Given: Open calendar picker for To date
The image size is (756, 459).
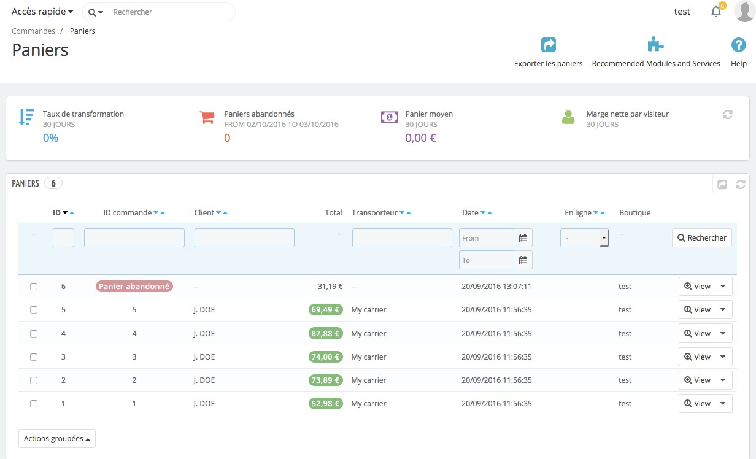Looking at the screenshot, I should [523, 260].
